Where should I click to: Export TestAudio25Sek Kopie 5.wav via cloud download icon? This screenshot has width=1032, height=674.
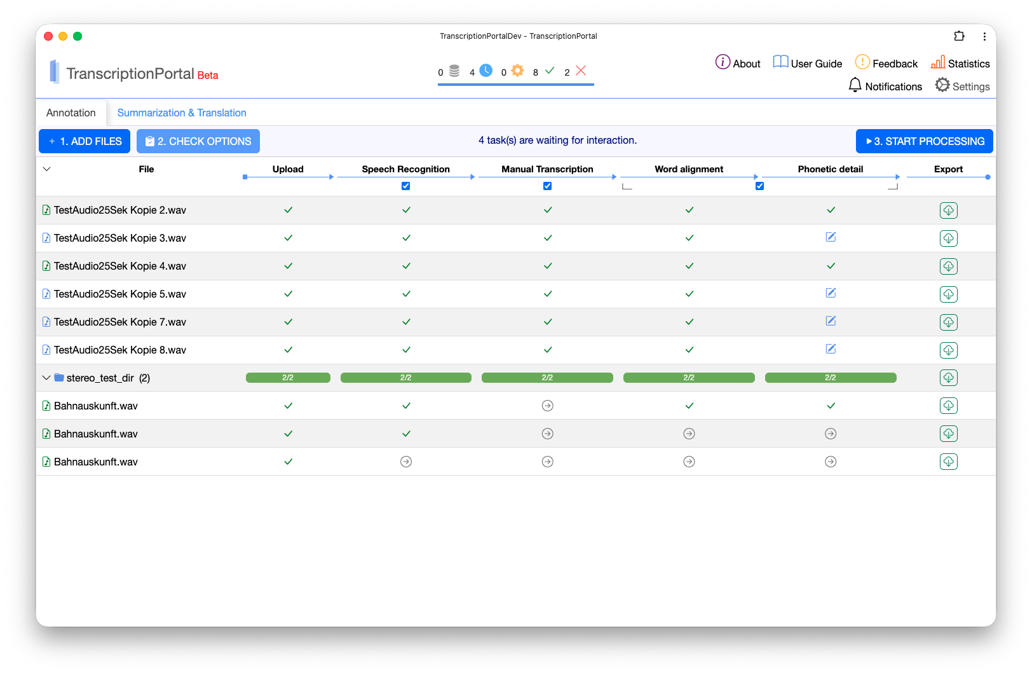(949, 294)
